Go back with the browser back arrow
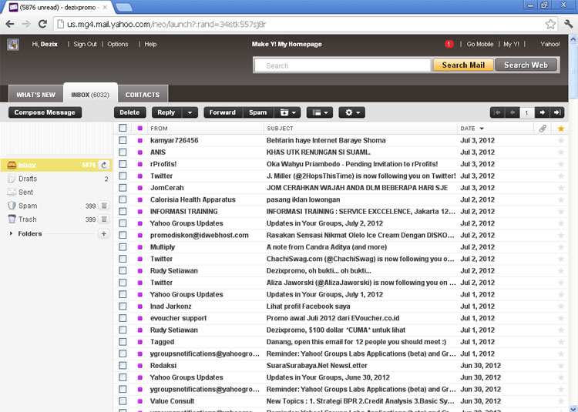578x412 pixels. (10, 25)
